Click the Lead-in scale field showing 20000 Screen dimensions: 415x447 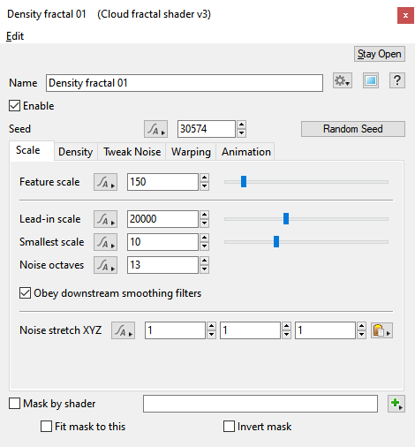coord(162,219)
